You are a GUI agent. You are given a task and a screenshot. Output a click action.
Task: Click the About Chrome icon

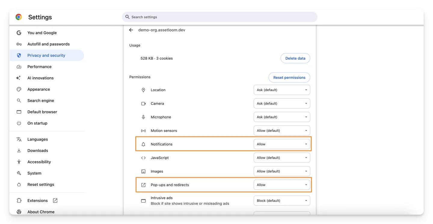point(19,212)
